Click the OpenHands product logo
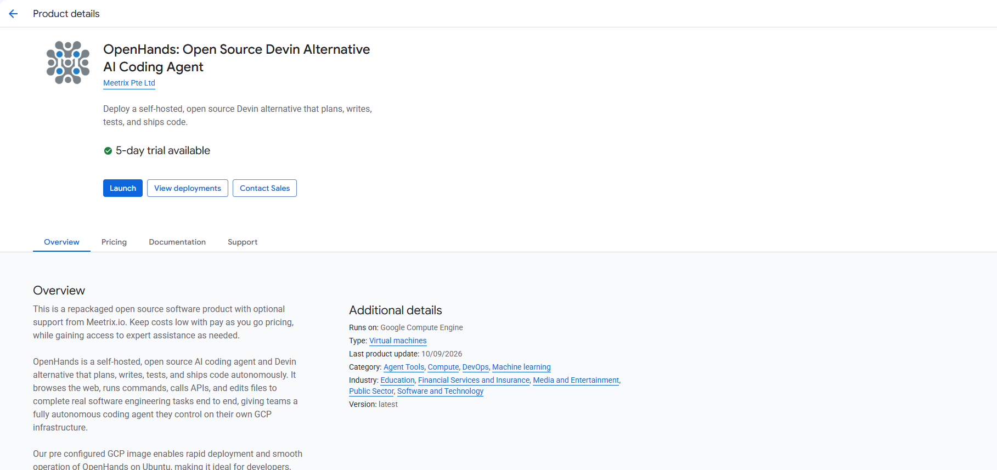Viewport: 997px width, 470px height. tap(68, 63)
